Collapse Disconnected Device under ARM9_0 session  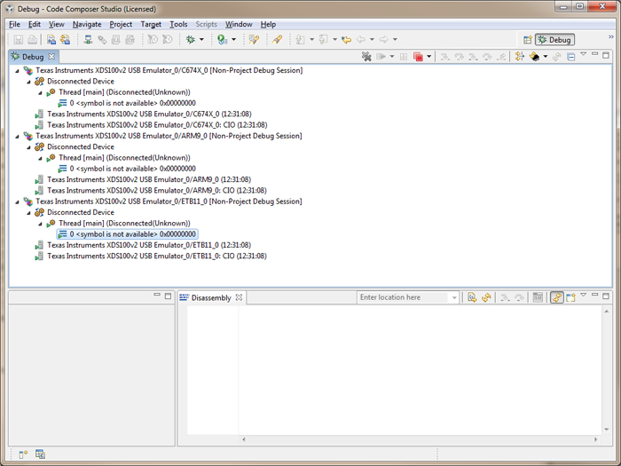(x=28, y=146)
